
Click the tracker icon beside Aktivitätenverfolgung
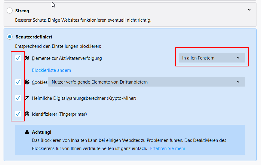(x=27, y=58)
